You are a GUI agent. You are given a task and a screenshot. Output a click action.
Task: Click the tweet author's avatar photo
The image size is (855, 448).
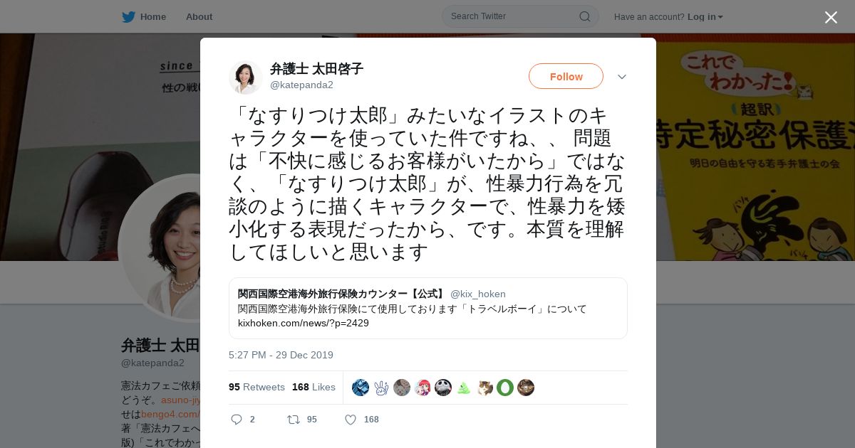click(245, 77)
